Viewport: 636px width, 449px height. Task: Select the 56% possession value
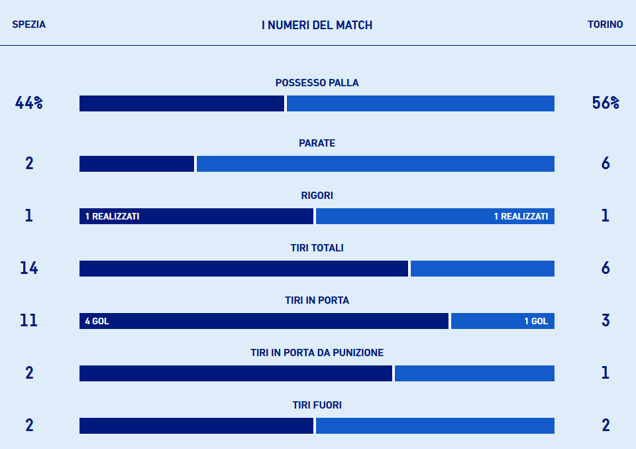pyautogui.click(x=605, y=103)
